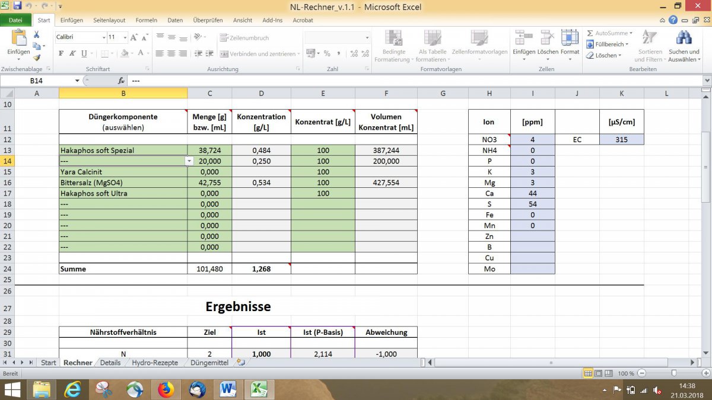Click the Decrease Indent icon
This screenshot has width=712, height=400.
tap(198, 53)
